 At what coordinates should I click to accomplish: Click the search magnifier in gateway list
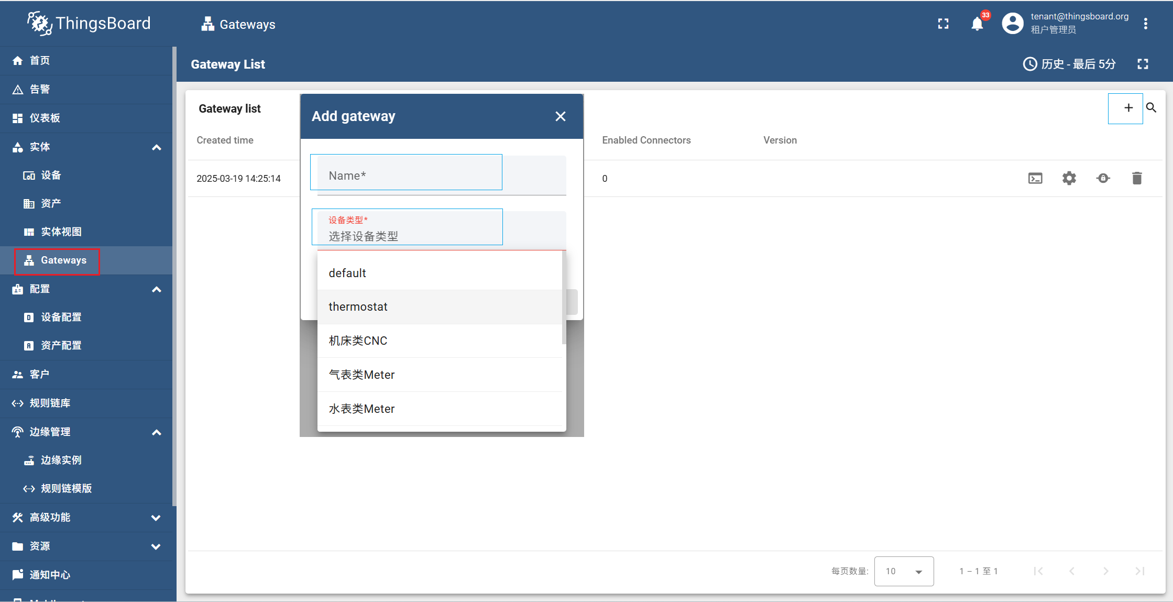point(1151,108)
